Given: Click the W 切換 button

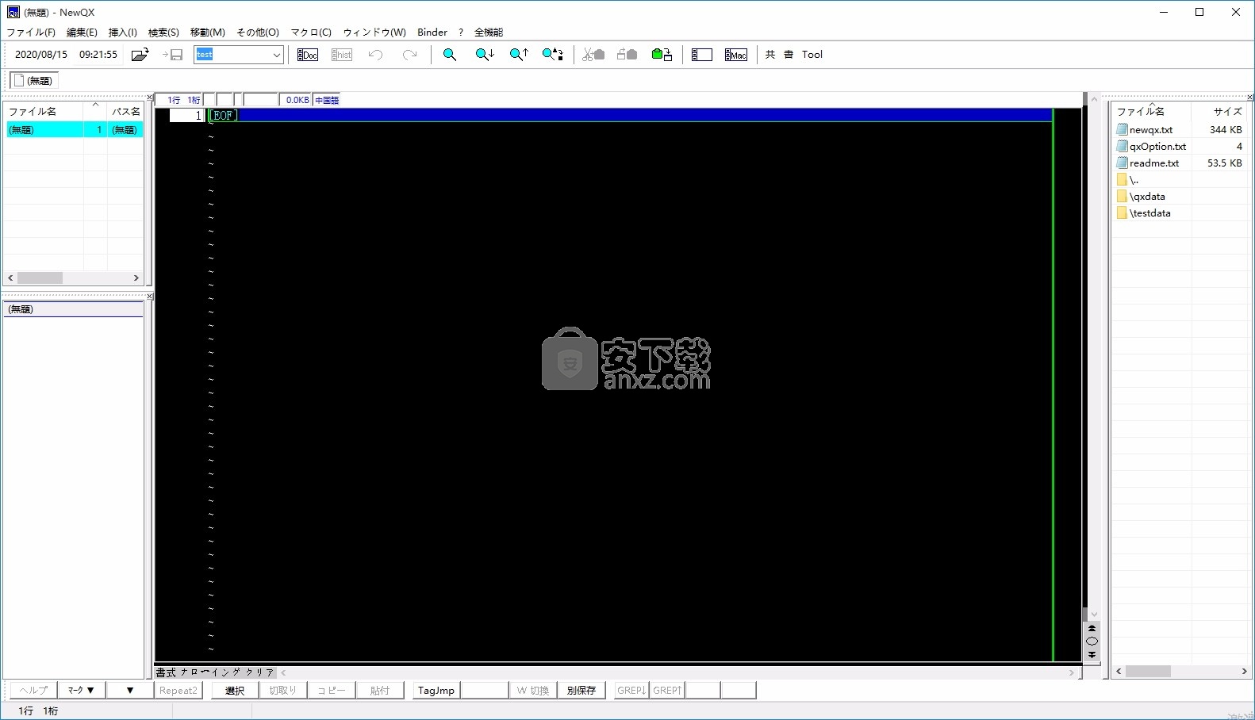Looking at the screenshot, I should (533, 690).
